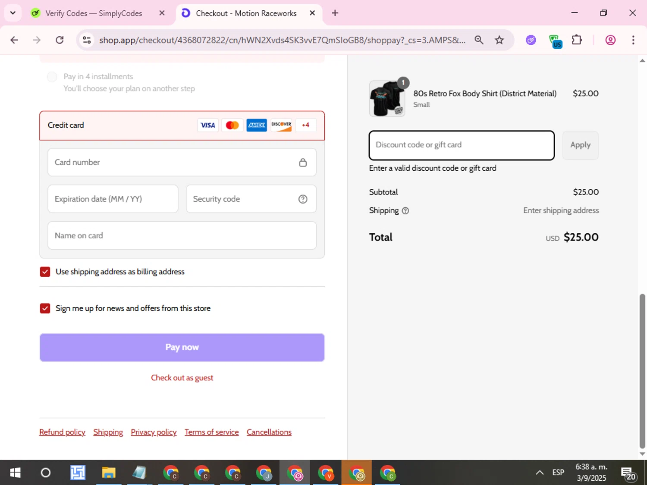Image resolution: width=647 pixels, height=485 pixels.
Task: Focus the Expiration date (MM / YY) field
Action: pos(113,199)
